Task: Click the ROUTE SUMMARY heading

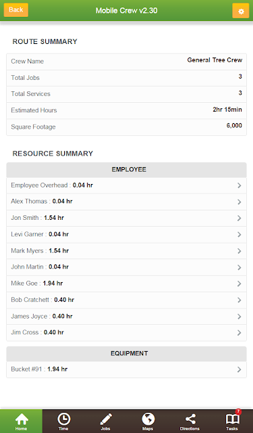Action: pos(45,42)
